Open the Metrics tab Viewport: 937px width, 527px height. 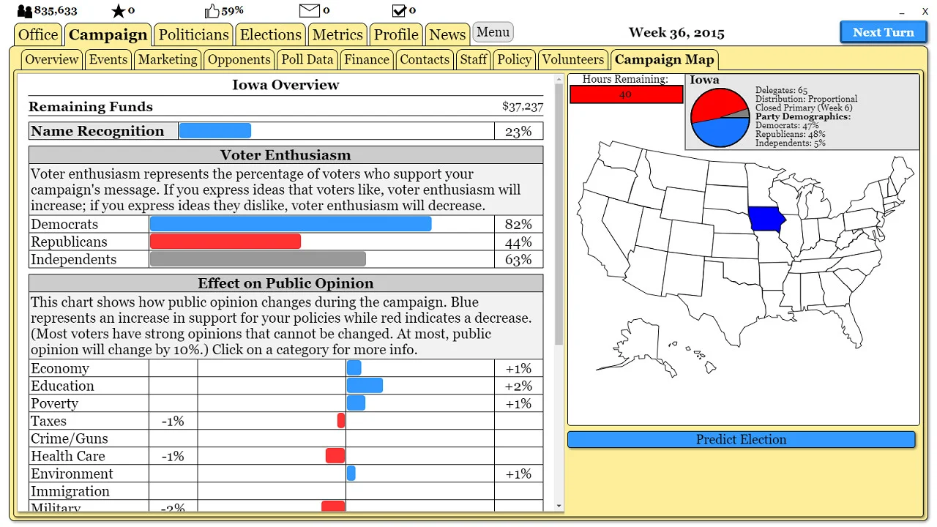337,34
